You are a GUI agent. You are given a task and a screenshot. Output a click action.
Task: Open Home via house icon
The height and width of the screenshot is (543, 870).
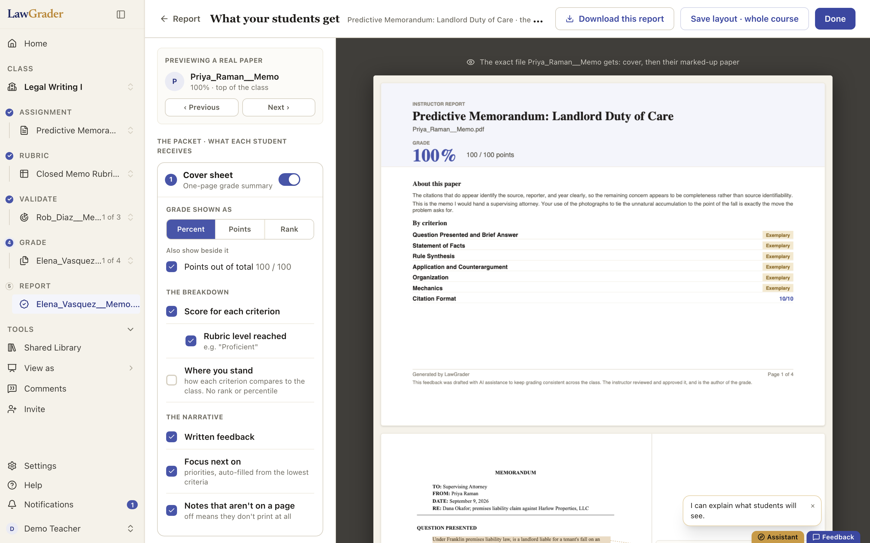tap(12, 43)
